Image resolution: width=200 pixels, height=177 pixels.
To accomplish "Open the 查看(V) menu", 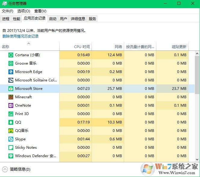I will pyautogui.click(x=40, y=11).
